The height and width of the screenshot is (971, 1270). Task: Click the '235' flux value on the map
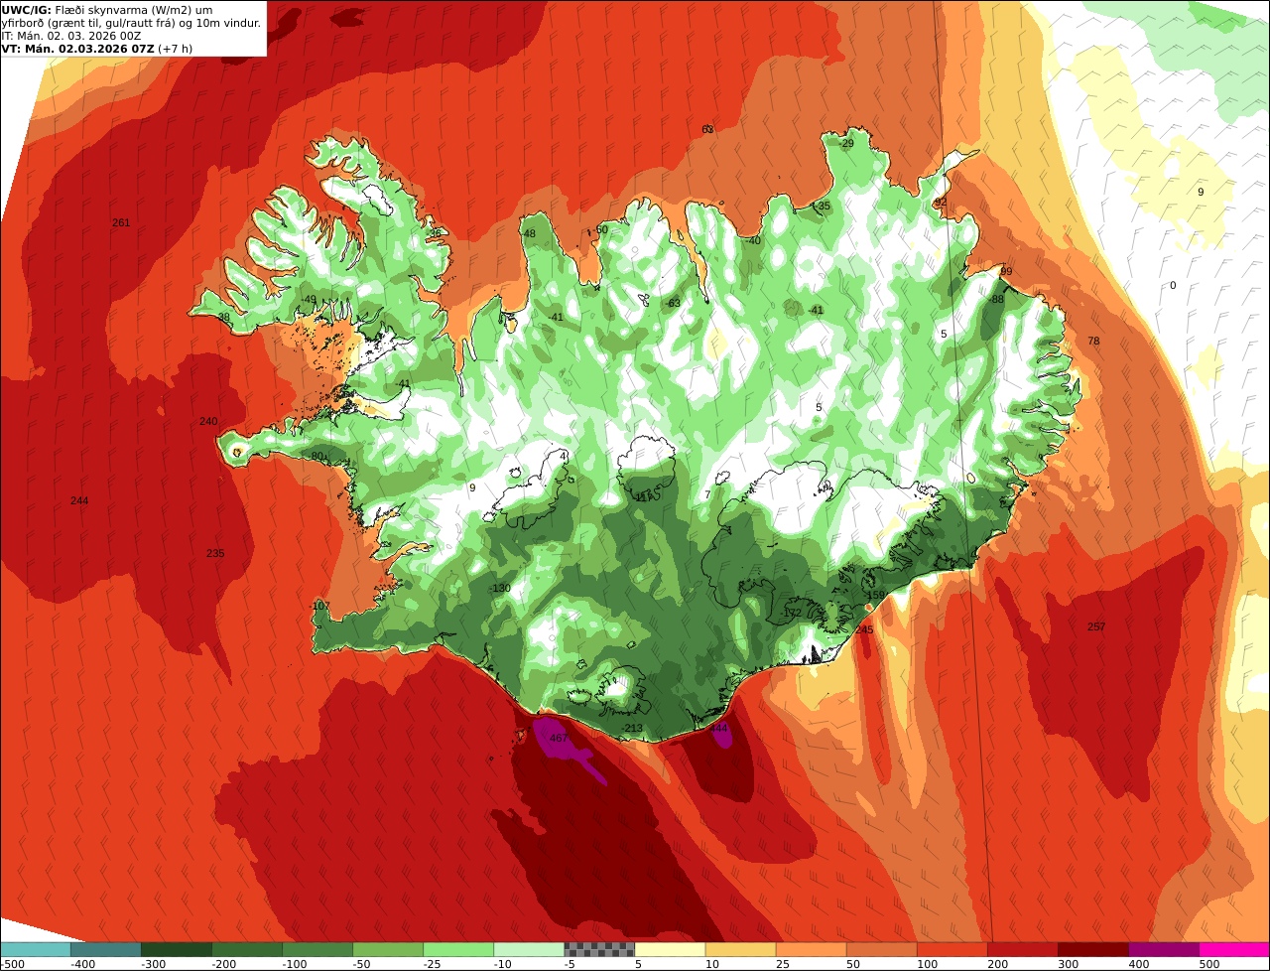click(215, 553)
